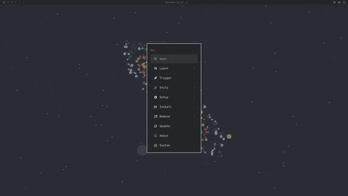Screen dimensions: 348x196
Task: Click the rightmost tray icon in top bar
Action: pyautogui.click(x=344, y=2)
